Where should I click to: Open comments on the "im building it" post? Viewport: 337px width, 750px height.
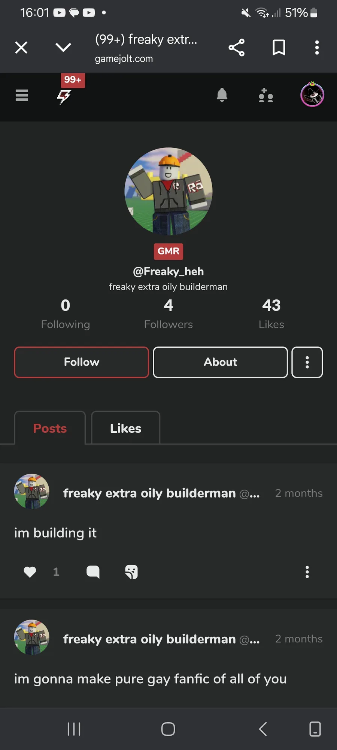93,572
